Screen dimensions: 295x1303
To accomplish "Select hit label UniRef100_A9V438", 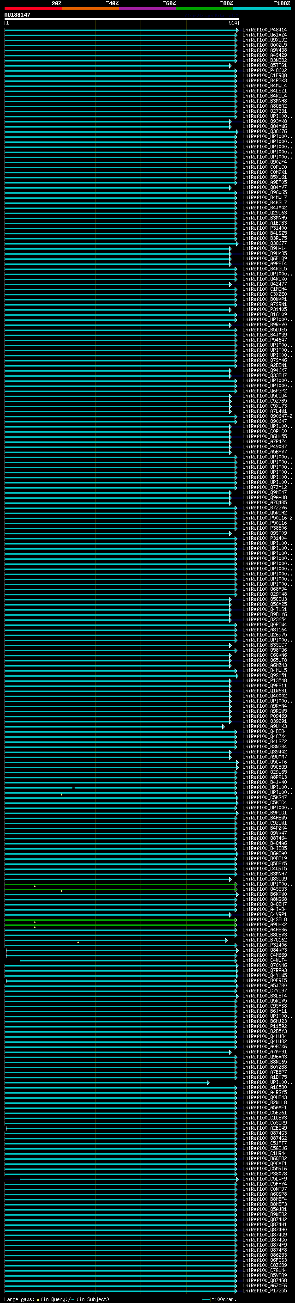I will coord(265,50).
